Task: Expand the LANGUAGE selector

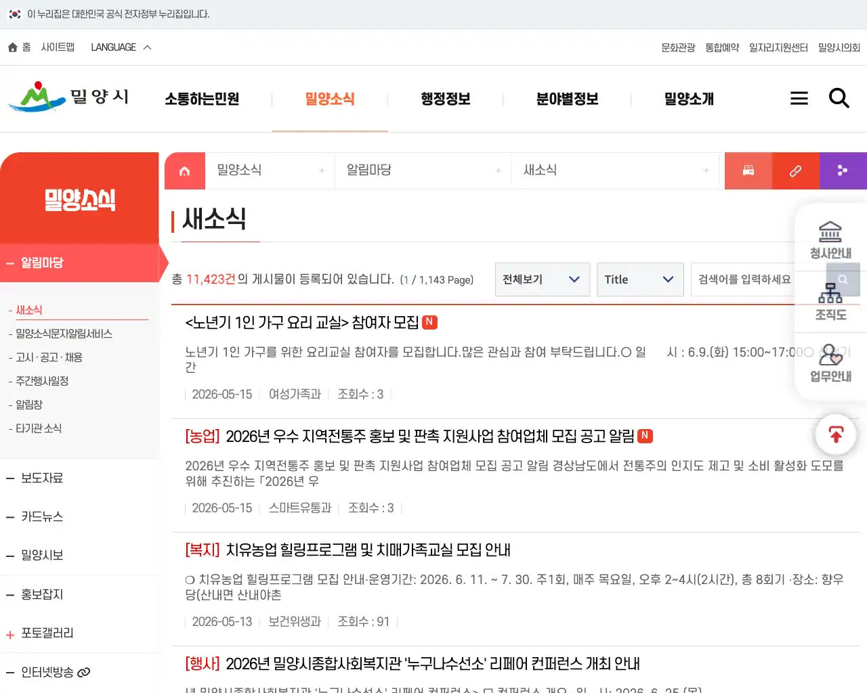Action: point(121,47)
